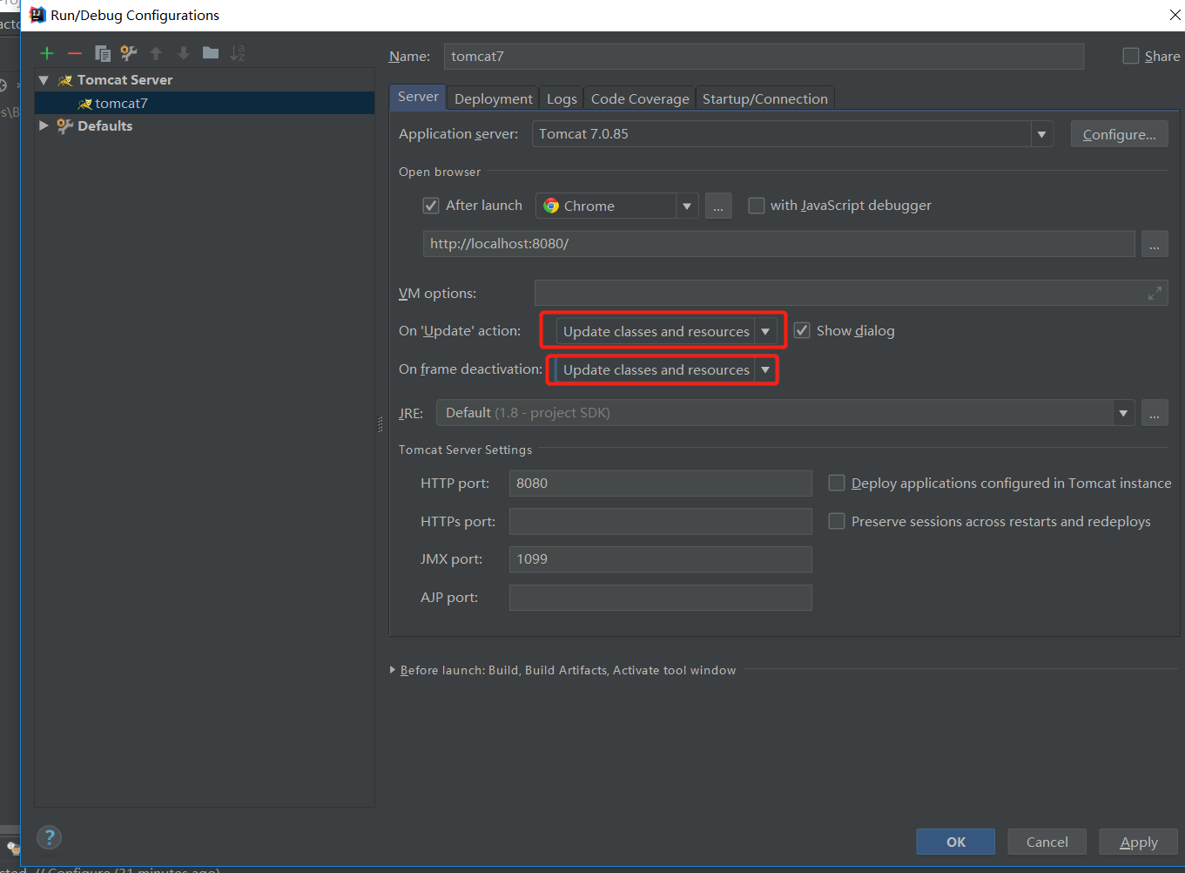
Task: Enable with JavaScript debugger
Action: (757, 206)
